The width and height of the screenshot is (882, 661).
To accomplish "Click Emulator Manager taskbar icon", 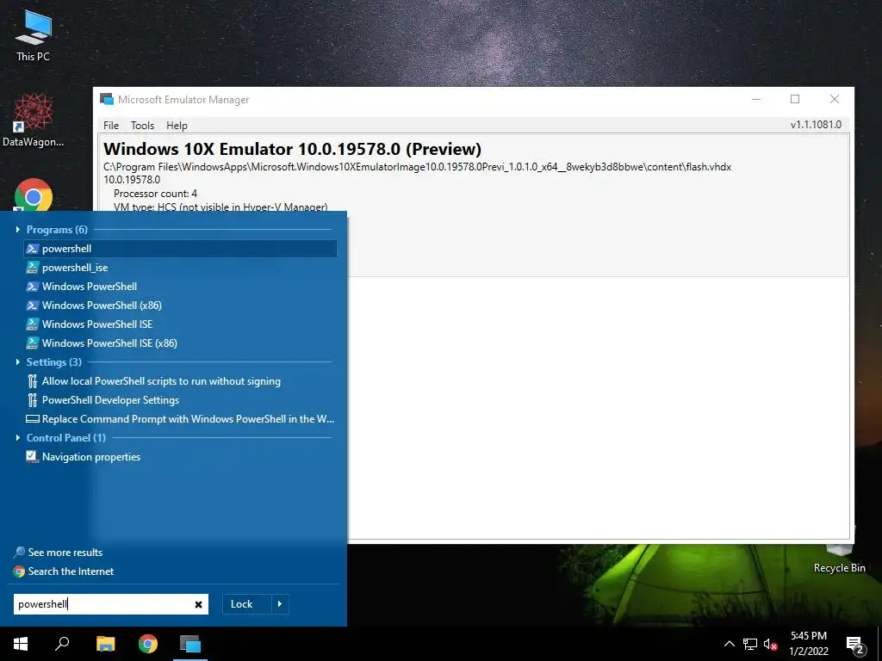I will 190,644.
